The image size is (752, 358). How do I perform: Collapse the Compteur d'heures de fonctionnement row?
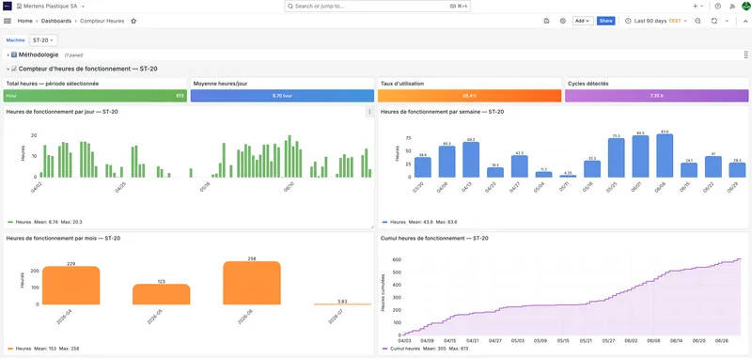pyautogui.click(x=8, y=69)
